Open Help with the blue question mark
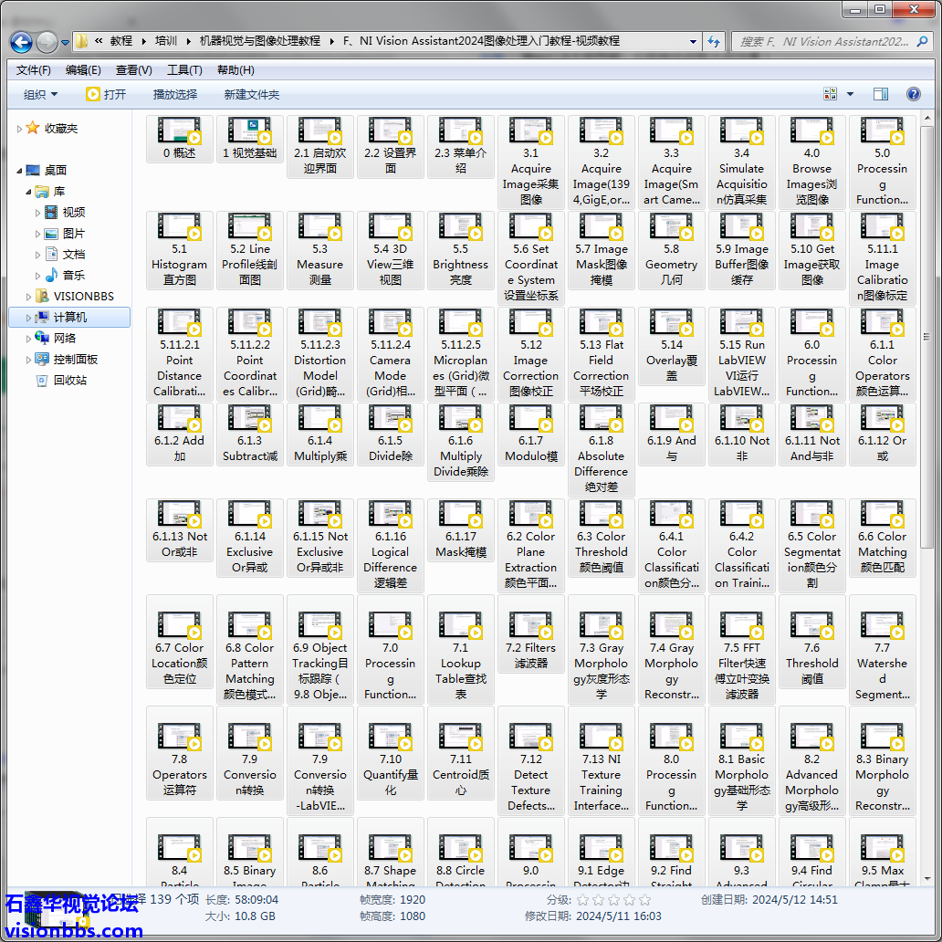 tap(913, 94)
